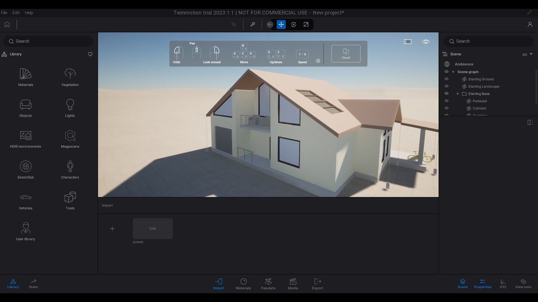
Task: Select Ambience in the Scene panel
Action: coord(464,64)
